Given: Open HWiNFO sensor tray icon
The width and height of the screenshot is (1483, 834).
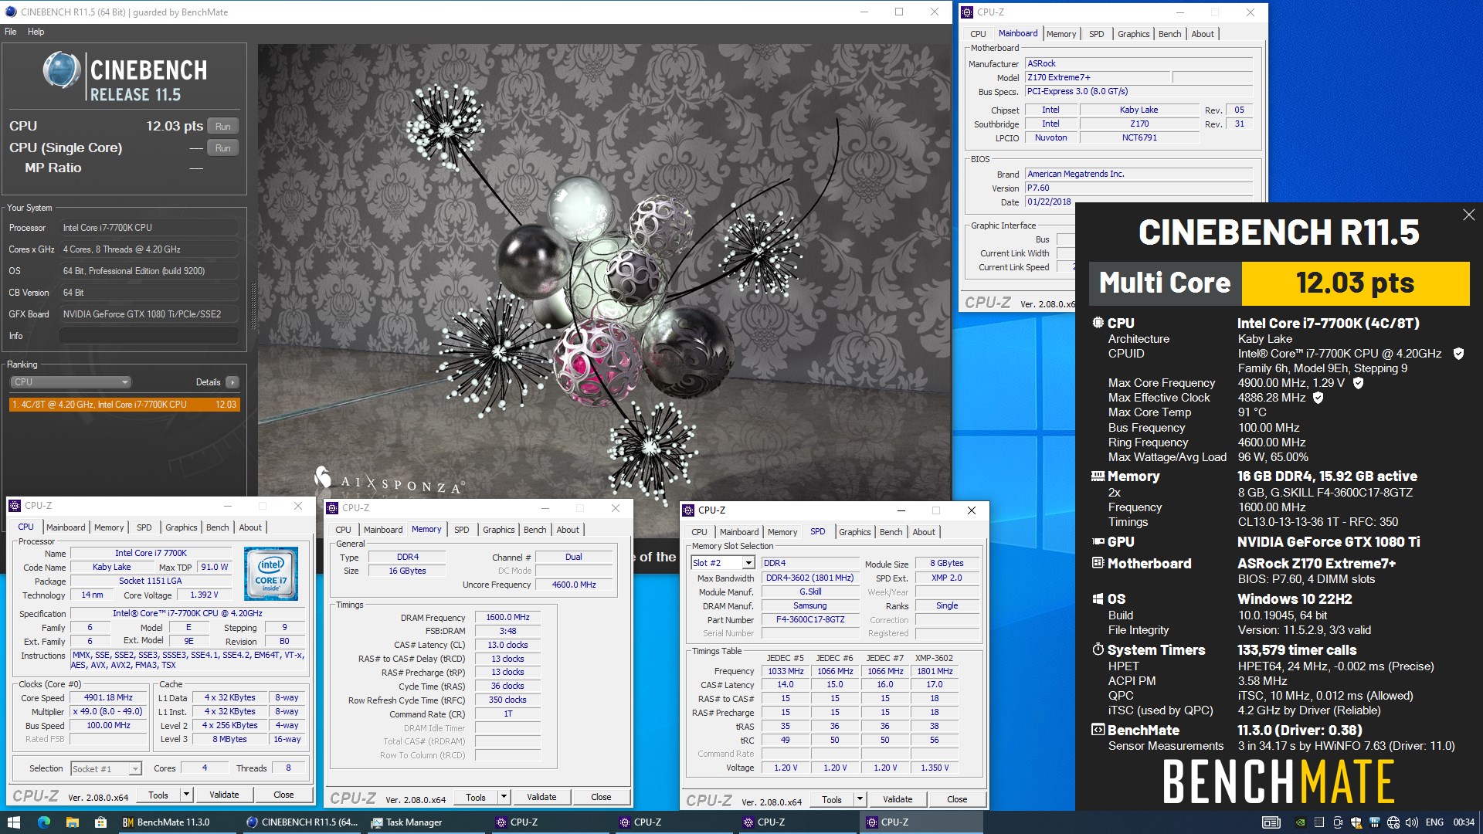Looking at the screenshot, I should coord(1375,822).
